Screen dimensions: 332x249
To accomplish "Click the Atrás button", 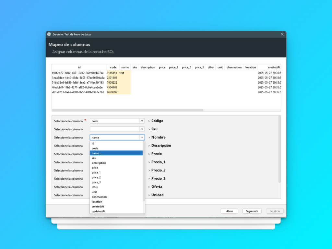I will click(x=229, y=211).
